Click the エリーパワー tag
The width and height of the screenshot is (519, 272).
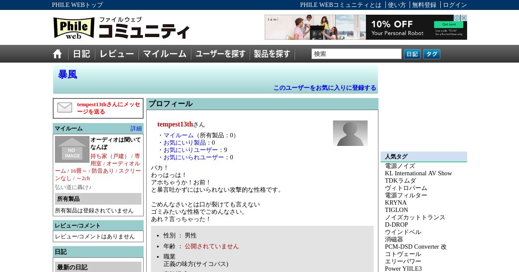(403, 261)
